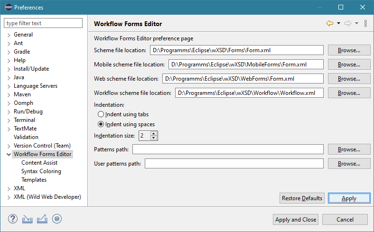Screen dimensions: 374x232
Task: Expand the Java preferences node
Action: pyautogui.click(x=9, y=77)
